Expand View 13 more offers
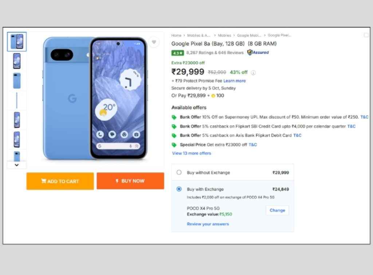This screenshot has width=373, height=275. [191, 154]
